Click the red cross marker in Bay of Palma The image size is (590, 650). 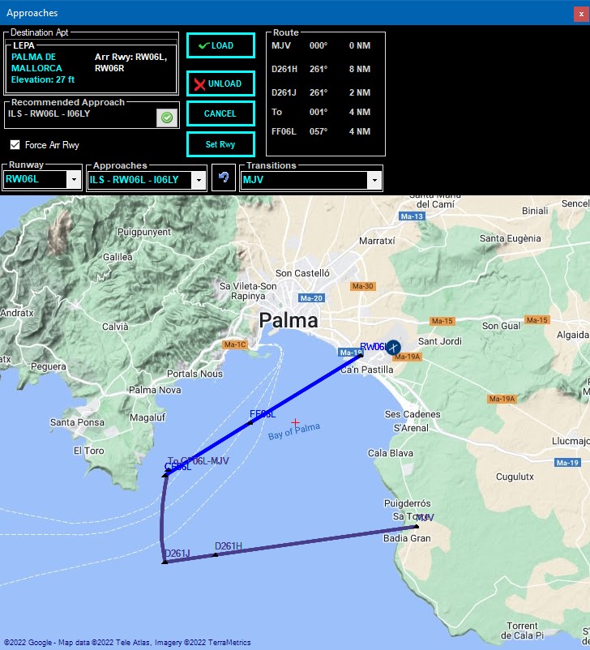tap(295, 422)
